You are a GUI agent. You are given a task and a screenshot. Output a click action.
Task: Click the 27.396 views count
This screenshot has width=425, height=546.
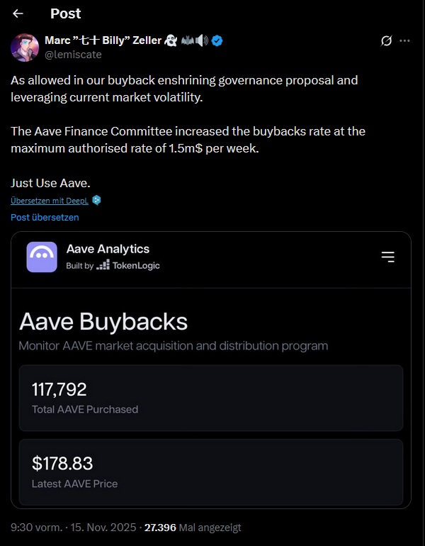pos(160,528)
